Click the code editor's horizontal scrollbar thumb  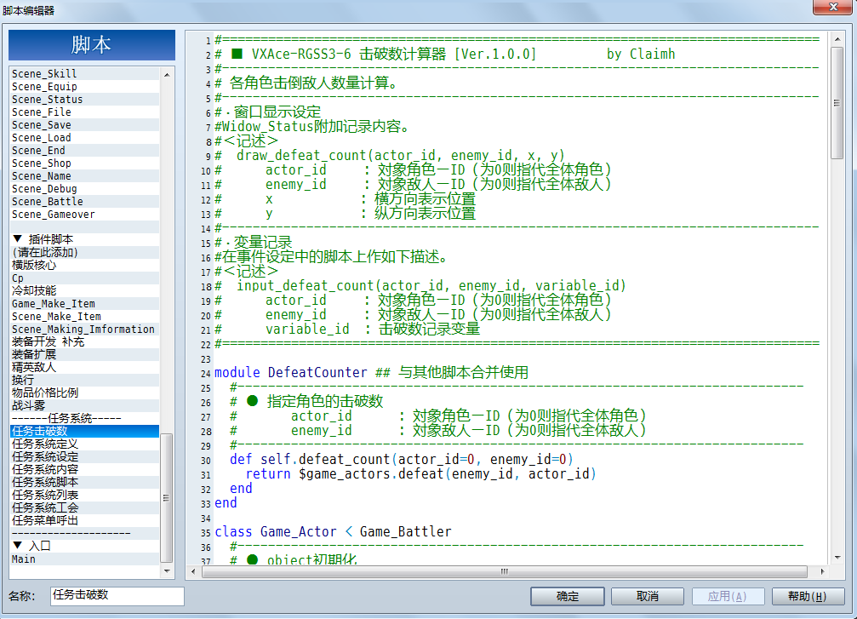tap(505, 571)
